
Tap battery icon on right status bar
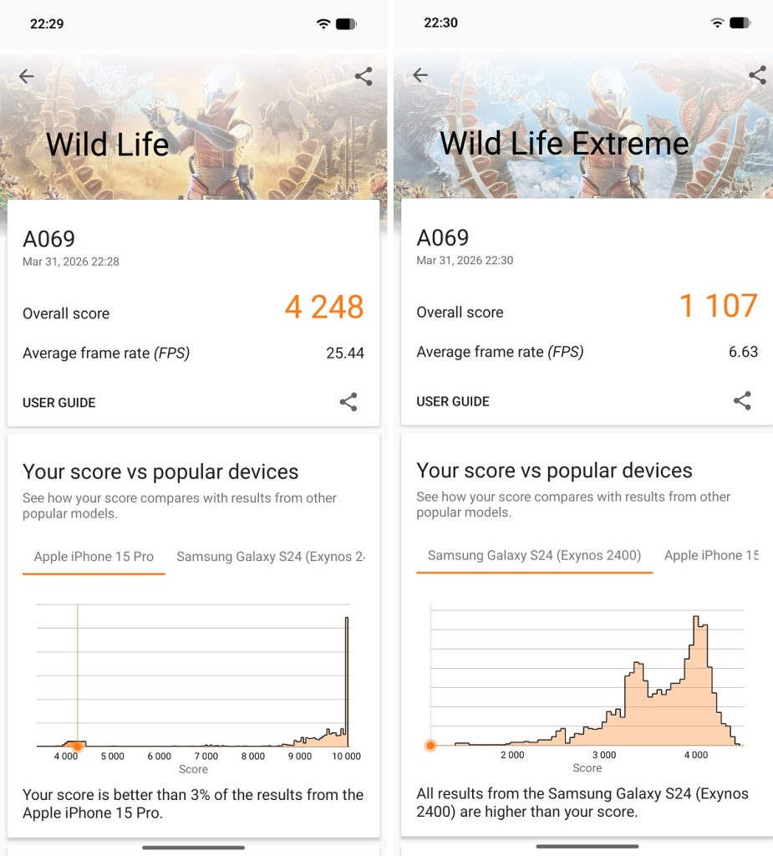click(x=740, y=23)
